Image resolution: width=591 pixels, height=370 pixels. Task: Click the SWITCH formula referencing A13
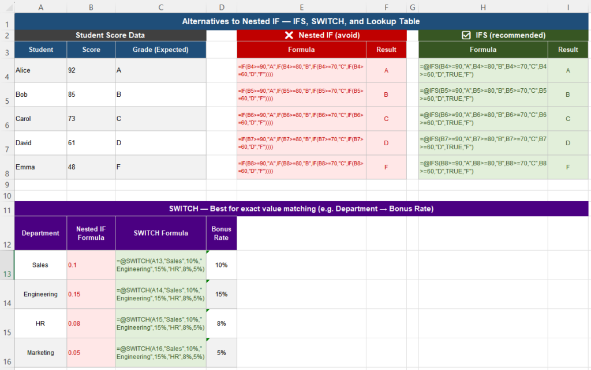160,265
